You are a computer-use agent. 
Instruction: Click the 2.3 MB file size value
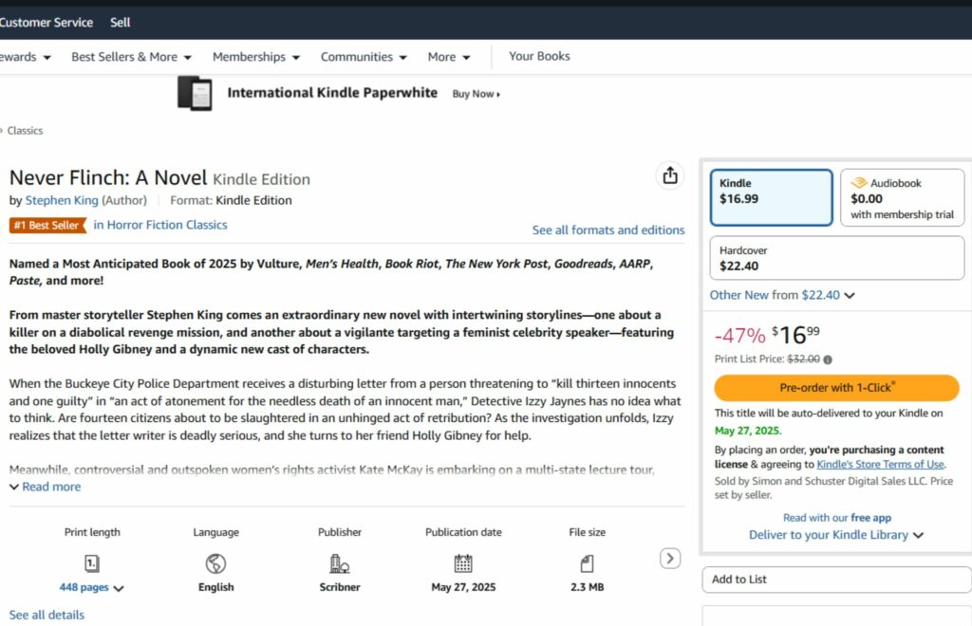click(x=587, y=587)
